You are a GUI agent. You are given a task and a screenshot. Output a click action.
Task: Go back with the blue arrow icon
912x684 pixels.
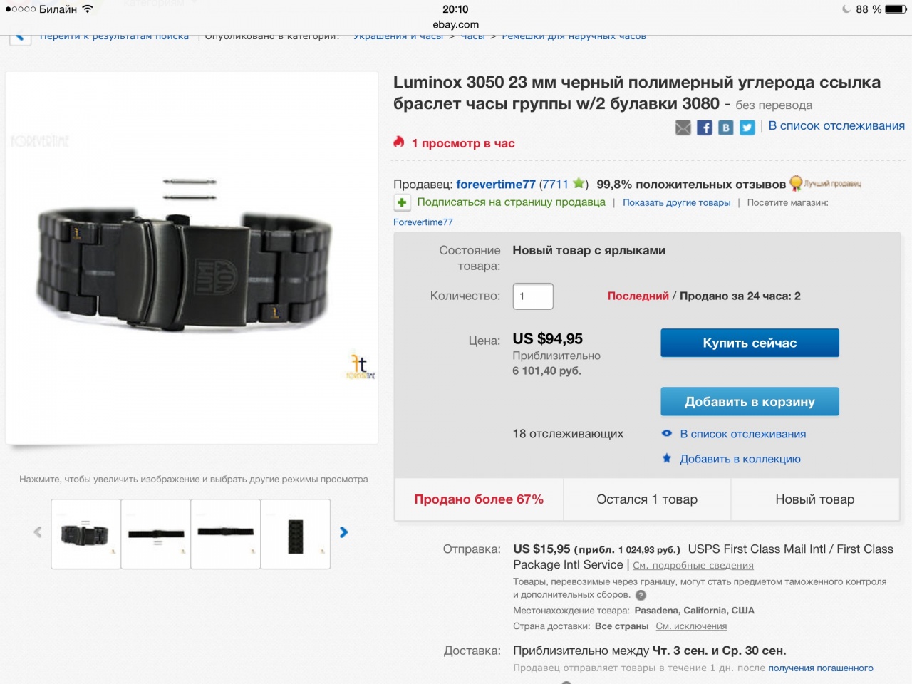click(x=20, y=37)
